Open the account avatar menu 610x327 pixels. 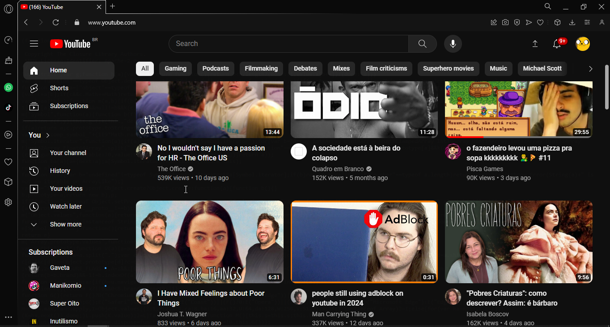pyautogui.click(x=583, y=44)
